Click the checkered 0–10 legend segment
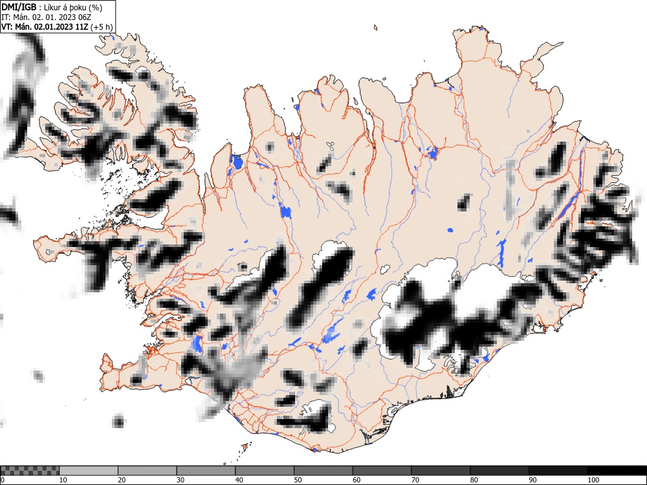The width and height of the screenshot is (647, 485). tap(30, 471)
